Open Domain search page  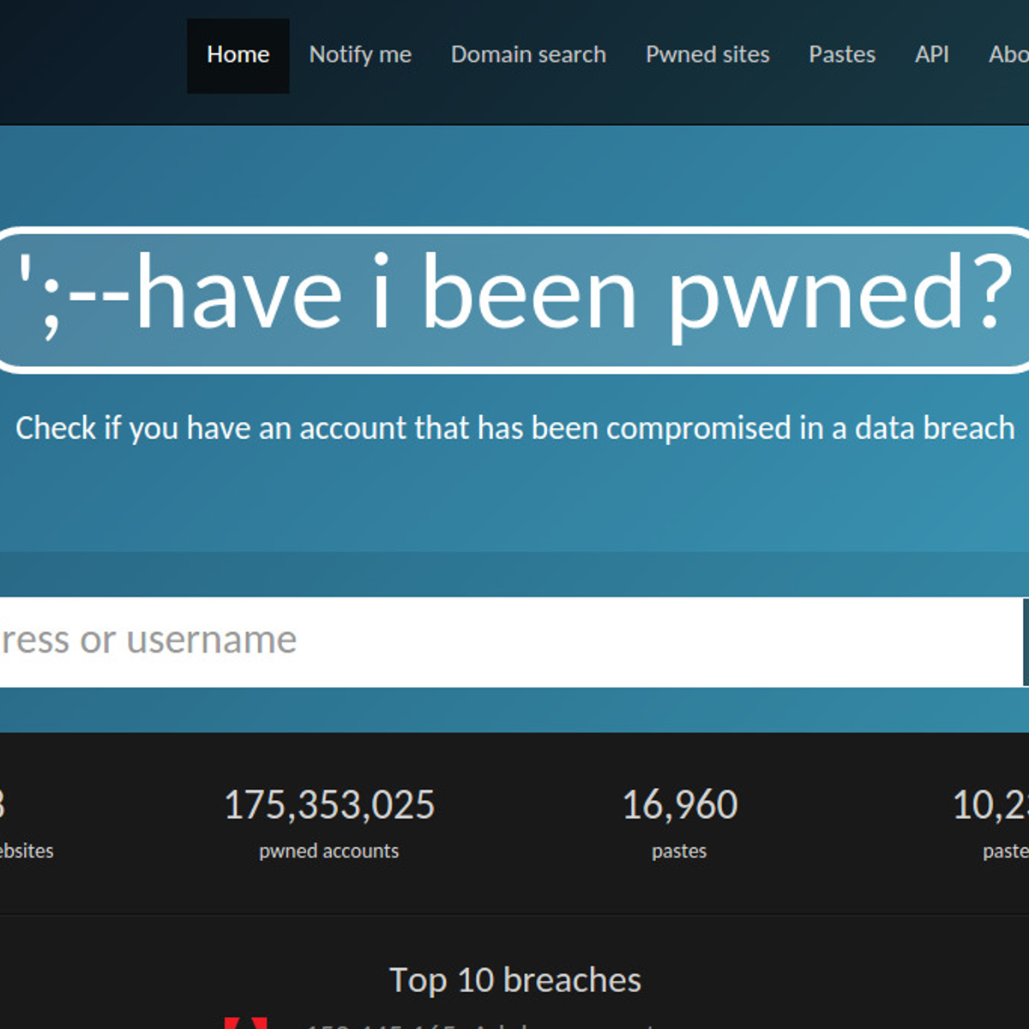click(x=528, y=55)
